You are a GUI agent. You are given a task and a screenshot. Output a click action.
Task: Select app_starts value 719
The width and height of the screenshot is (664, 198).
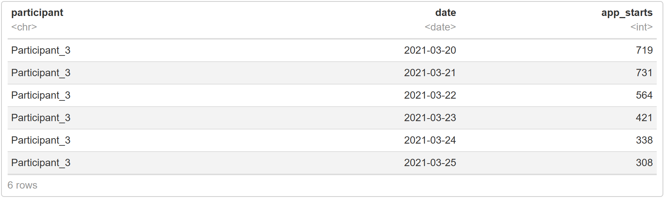[x=644, y=50]
